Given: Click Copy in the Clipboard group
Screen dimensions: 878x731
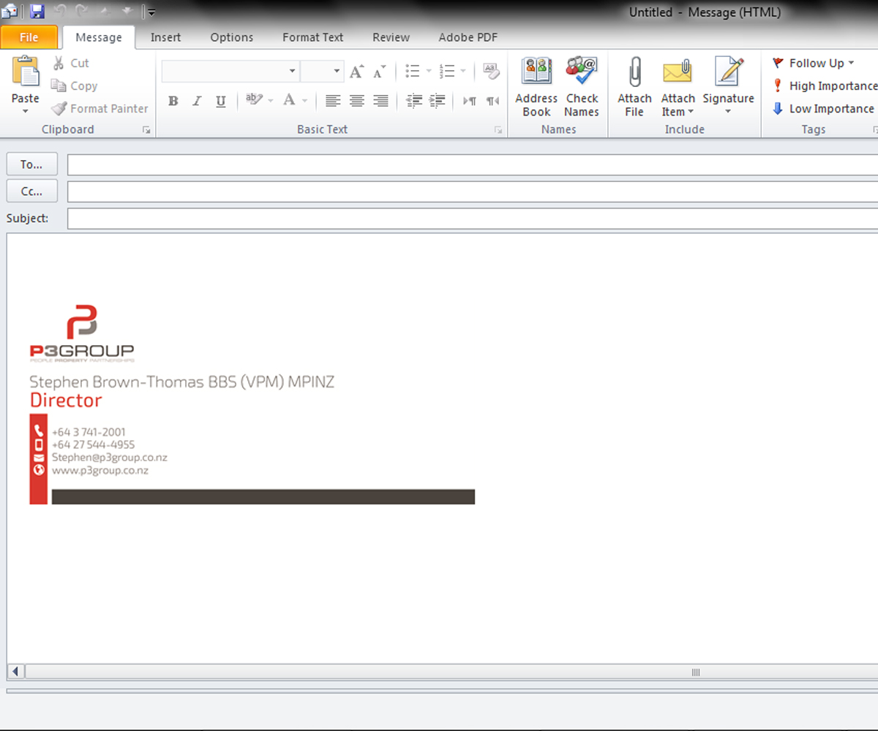Looking at the screenshot, I should tap(75, 86).
